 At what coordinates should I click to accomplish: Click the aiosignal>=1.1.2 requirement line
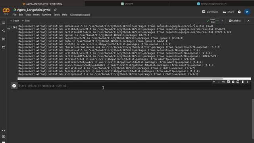[108, 74]
